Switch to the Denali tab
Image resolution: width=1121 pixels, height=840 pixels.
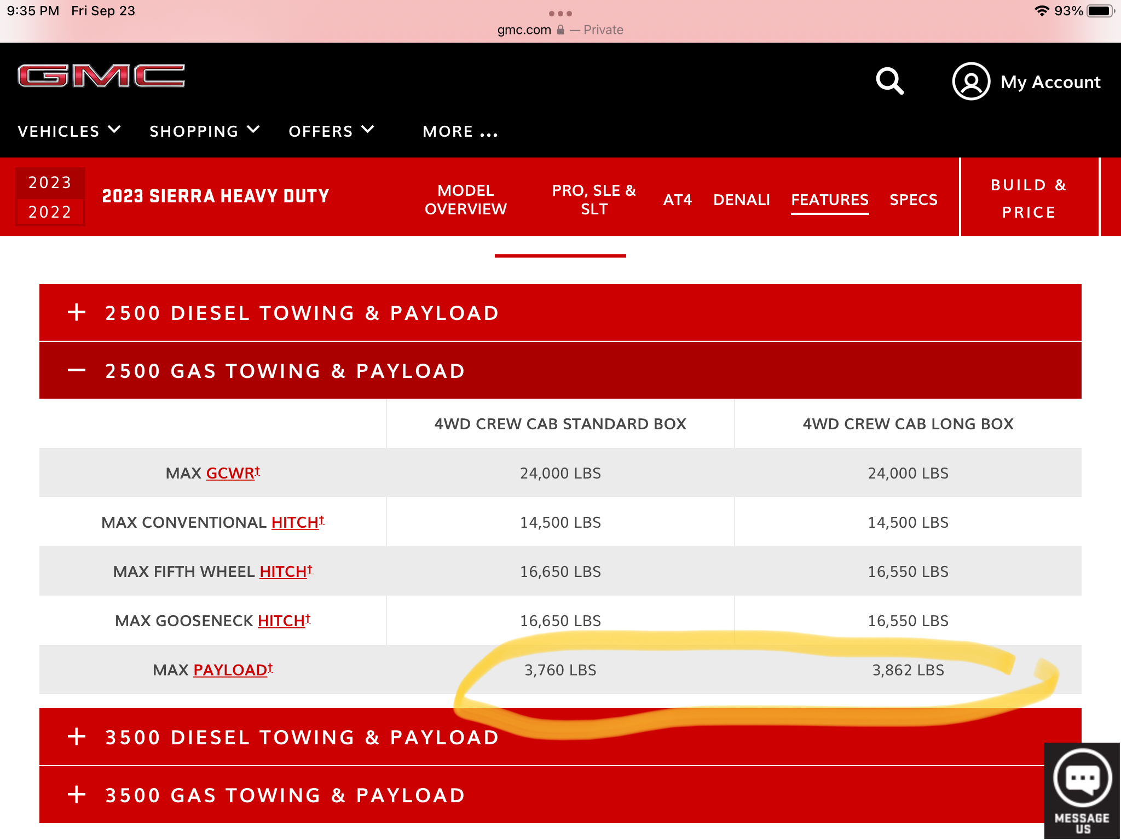pyautogui.click(x=742, y=200)
